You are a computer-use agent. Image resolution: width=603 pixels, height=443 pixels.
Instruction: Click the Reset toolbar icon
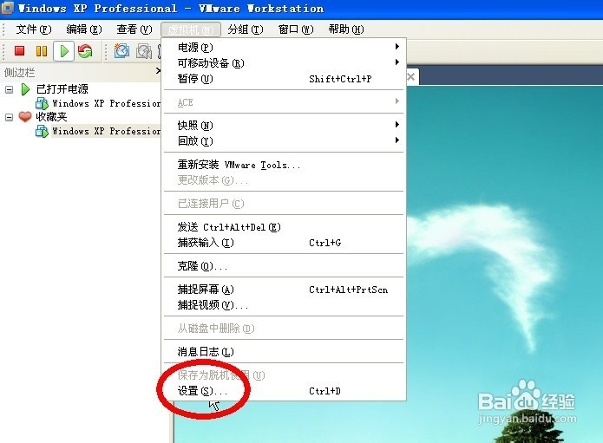click(x=85, y=51)
